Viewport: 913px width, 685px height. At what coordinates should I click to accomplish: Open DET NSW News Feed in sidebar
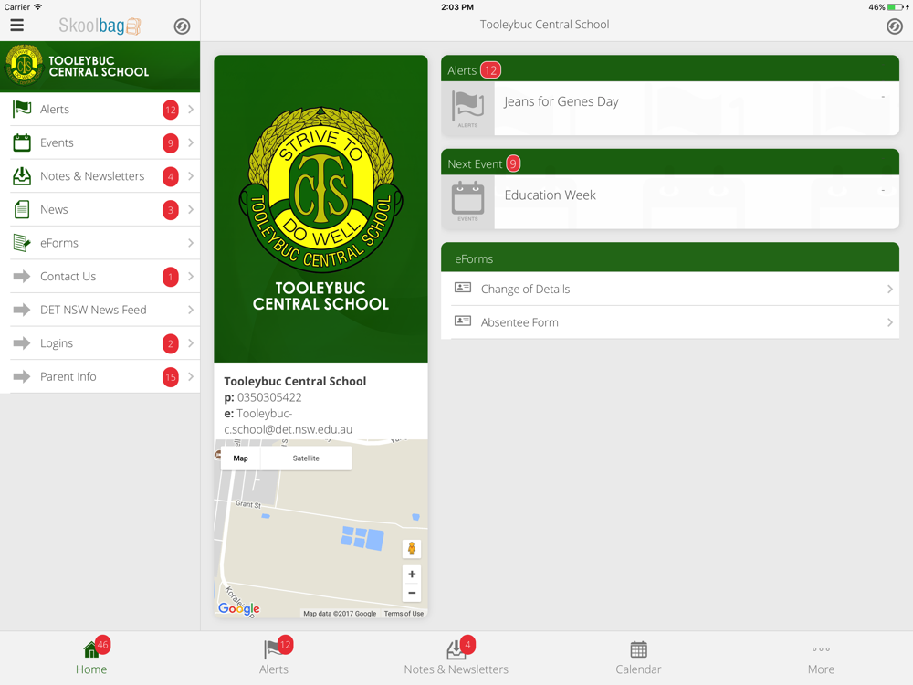tap(100, 310)
